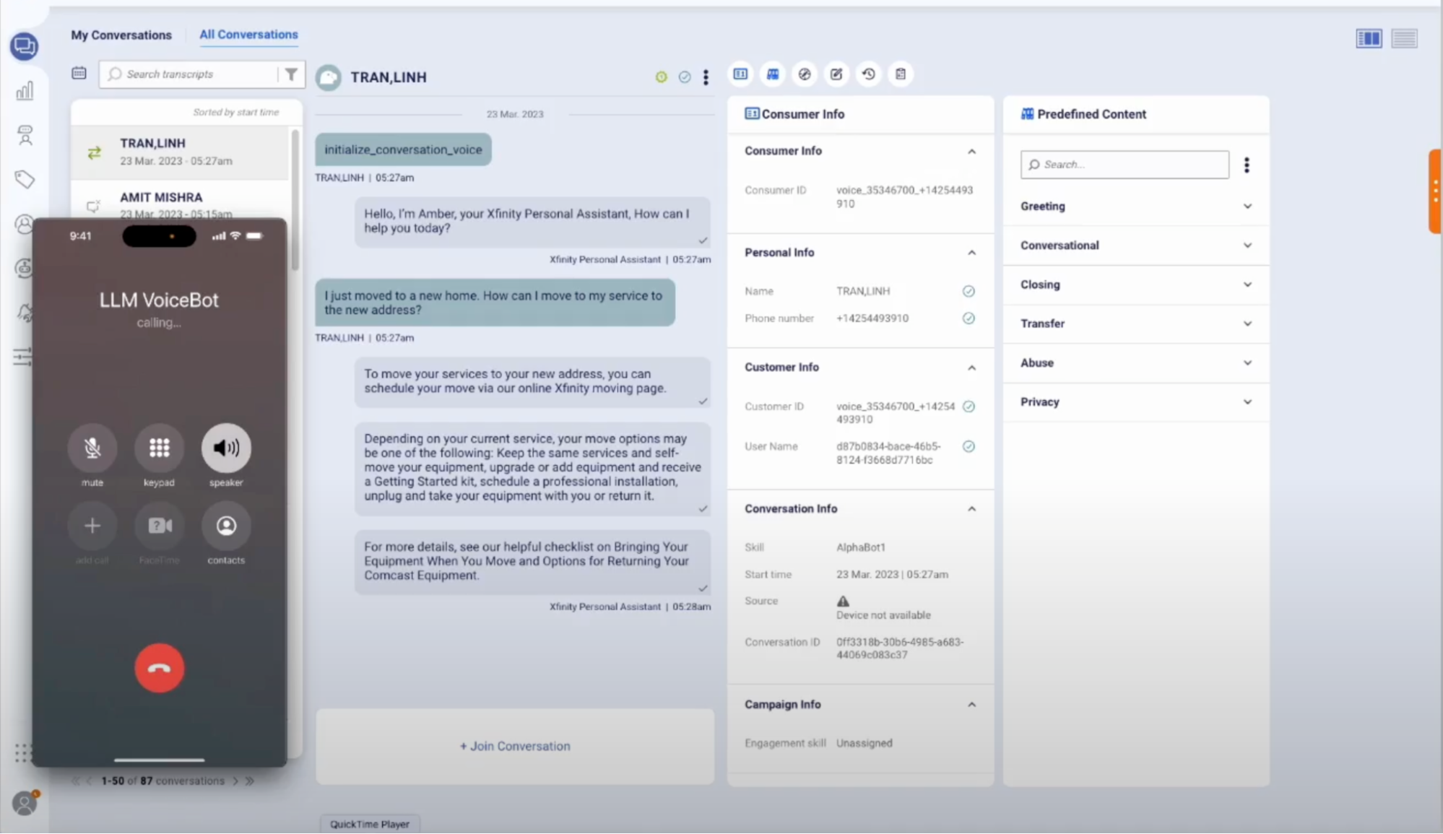Click the clipboard widget toolbar icon

(x=900, y=74)
